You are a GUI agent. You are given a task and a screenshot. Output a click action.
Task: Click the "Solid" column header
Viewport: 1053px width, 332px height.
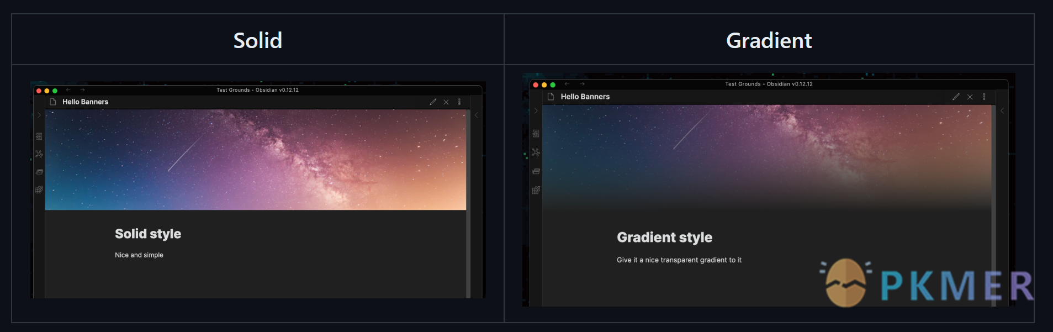click(257, 40)
